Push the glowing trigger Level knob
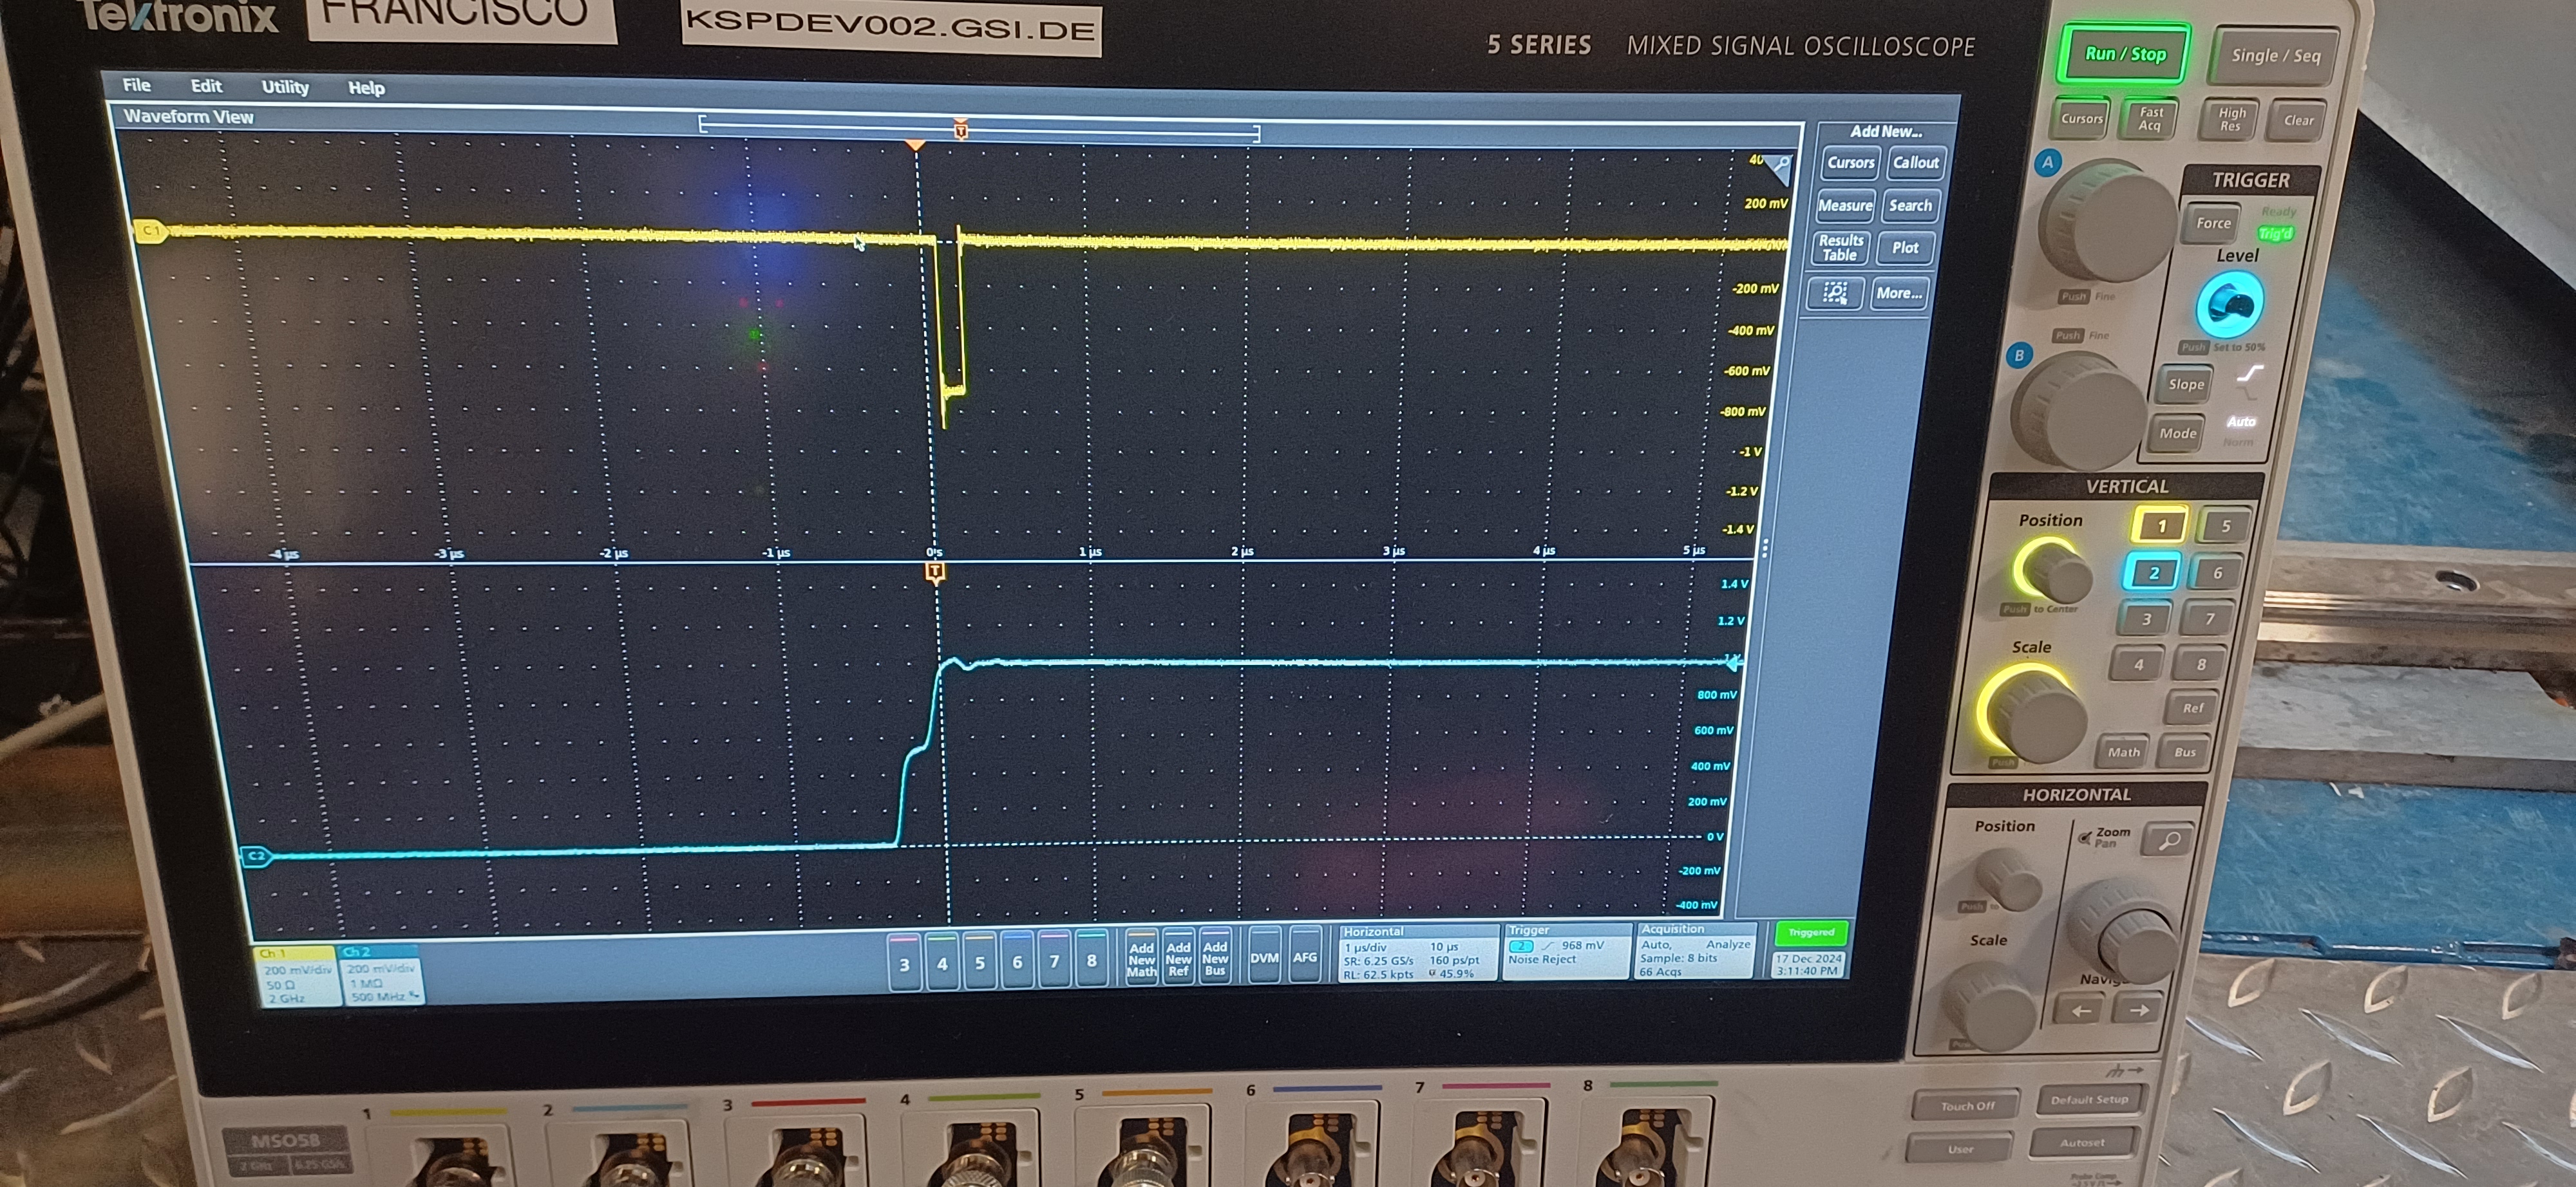This screenshot has height=1187, width=2576. (2229, 304)
